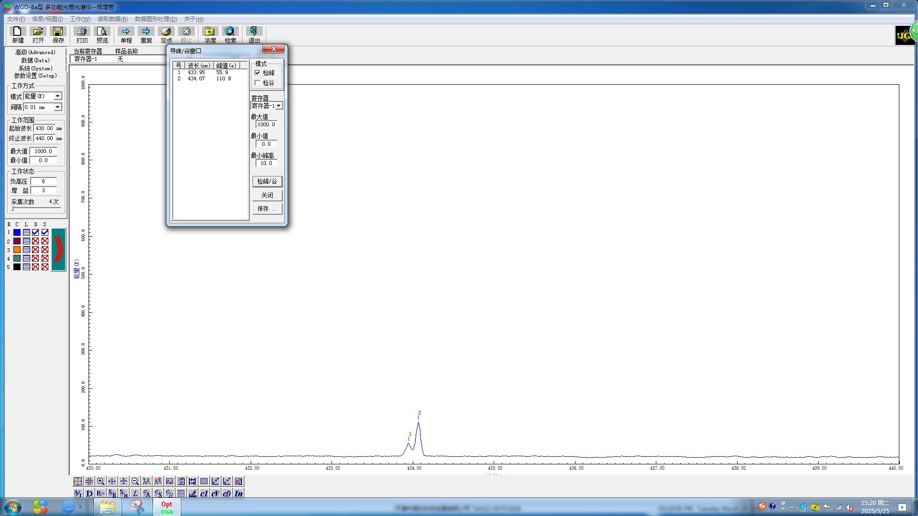Click the refresh page icon in bottom toolbar
The width and height of the screenshot is (918, 516).
[x=181, y=481]
